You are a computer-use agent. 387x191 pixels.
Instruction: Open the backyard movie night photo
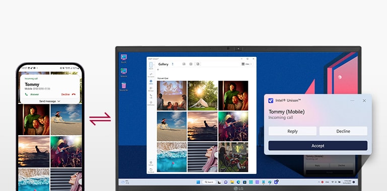[x=233, y=157]
